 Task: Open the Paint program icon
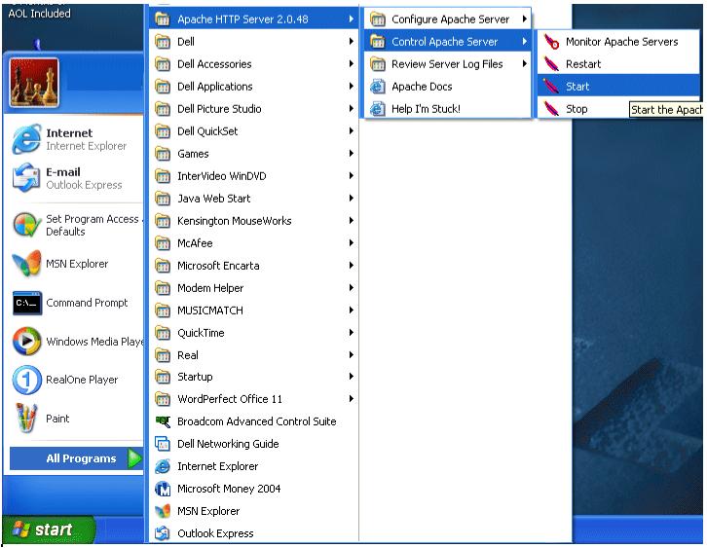(x=26, y=420)
